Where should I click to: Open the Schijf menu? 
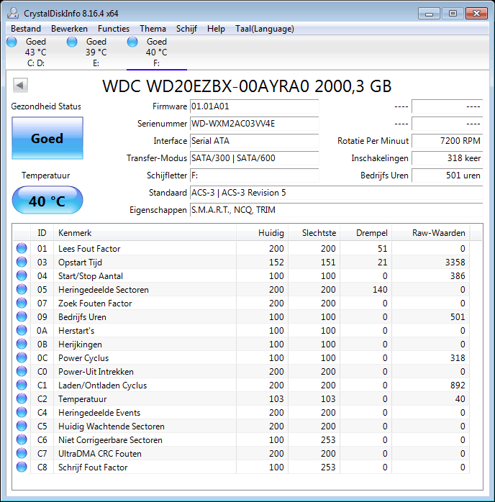click(x=186, y=29)
